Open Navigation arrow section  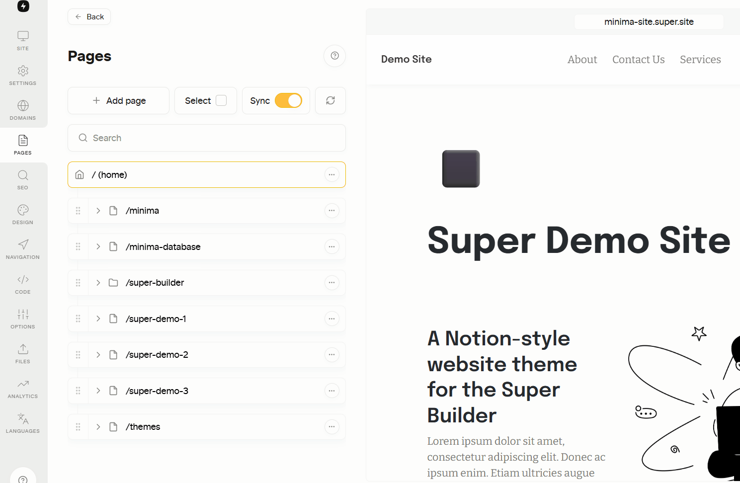23,249
